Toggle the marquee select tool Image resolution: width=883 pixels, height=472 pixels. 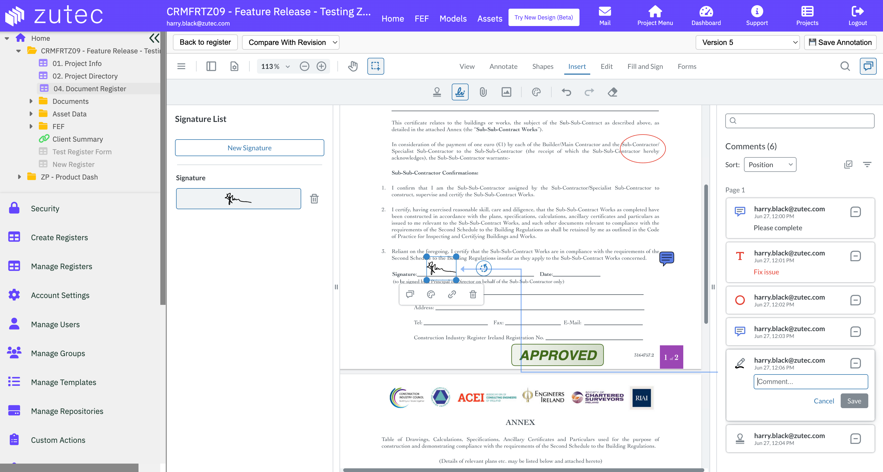tap(375, 66)
